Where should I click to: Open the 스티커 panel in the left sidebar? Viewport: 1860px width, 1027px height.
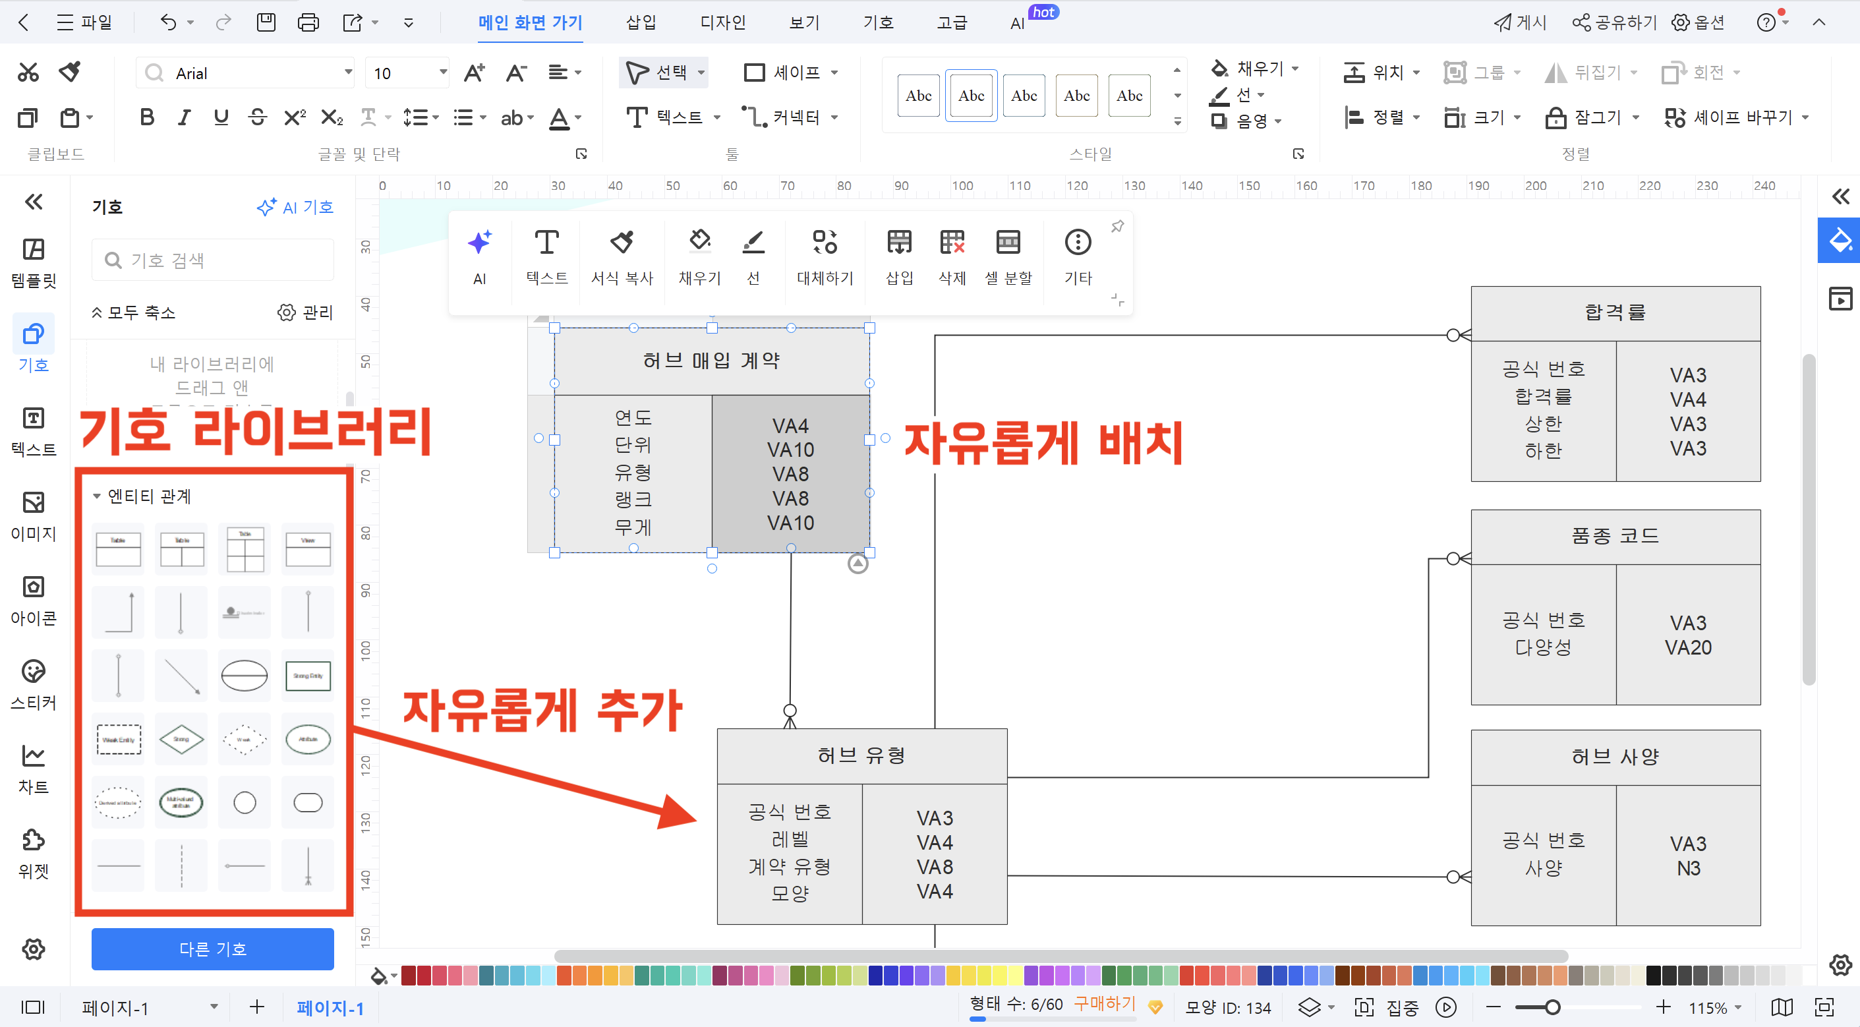[x=33, y=682]
